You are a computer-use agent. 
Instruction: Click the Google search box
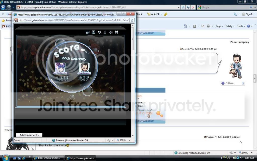point(225,7)
